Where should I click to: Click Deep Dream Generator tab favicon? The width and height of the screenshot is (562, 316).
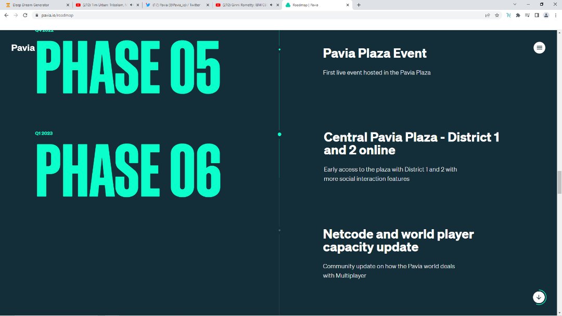point(8,5)
